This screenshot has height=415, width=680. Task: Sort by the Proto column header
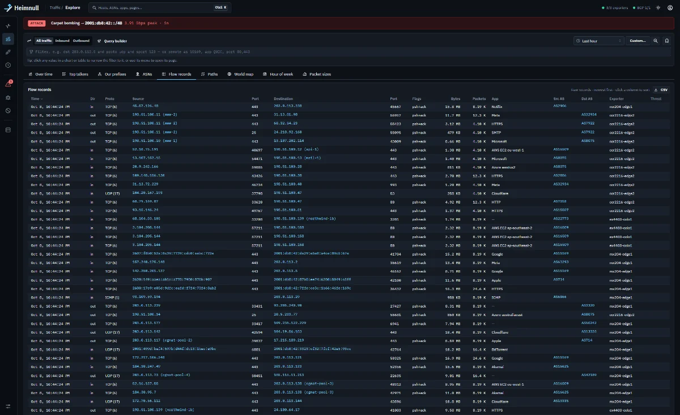109,99
